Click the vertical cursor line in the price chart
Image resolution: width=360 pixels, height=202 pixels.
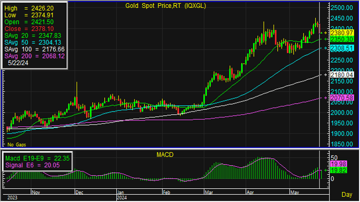click(319, 75)
